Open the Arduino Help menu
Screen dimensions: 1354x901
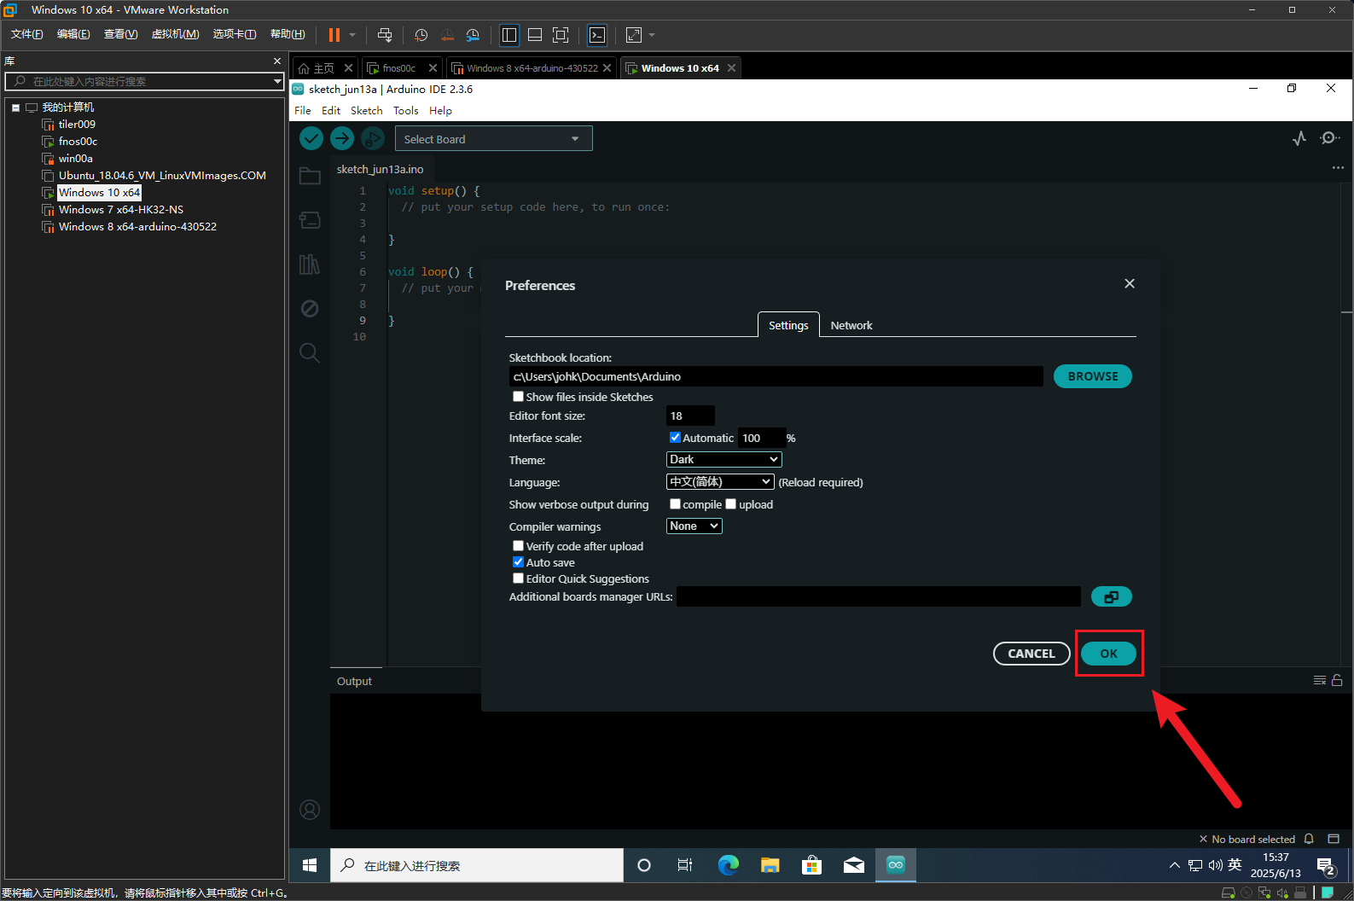click(440, 110)
